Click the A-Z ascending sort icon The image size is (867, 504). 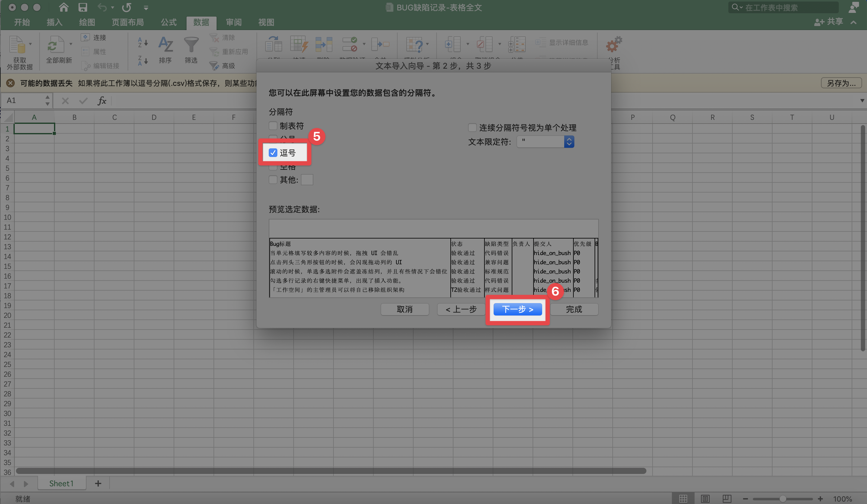142,43
